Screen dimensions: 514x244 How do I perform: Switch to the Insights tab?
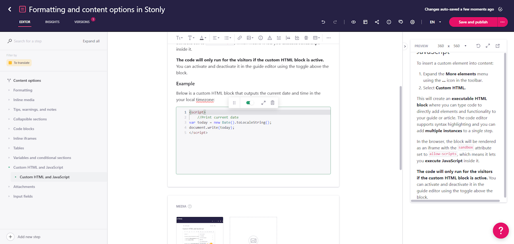point(52,22)
